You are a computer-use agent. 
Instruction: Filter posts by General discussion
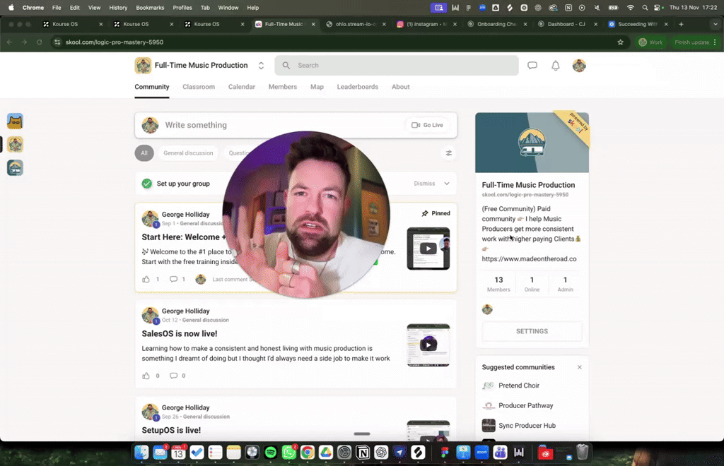pos(188,153)
